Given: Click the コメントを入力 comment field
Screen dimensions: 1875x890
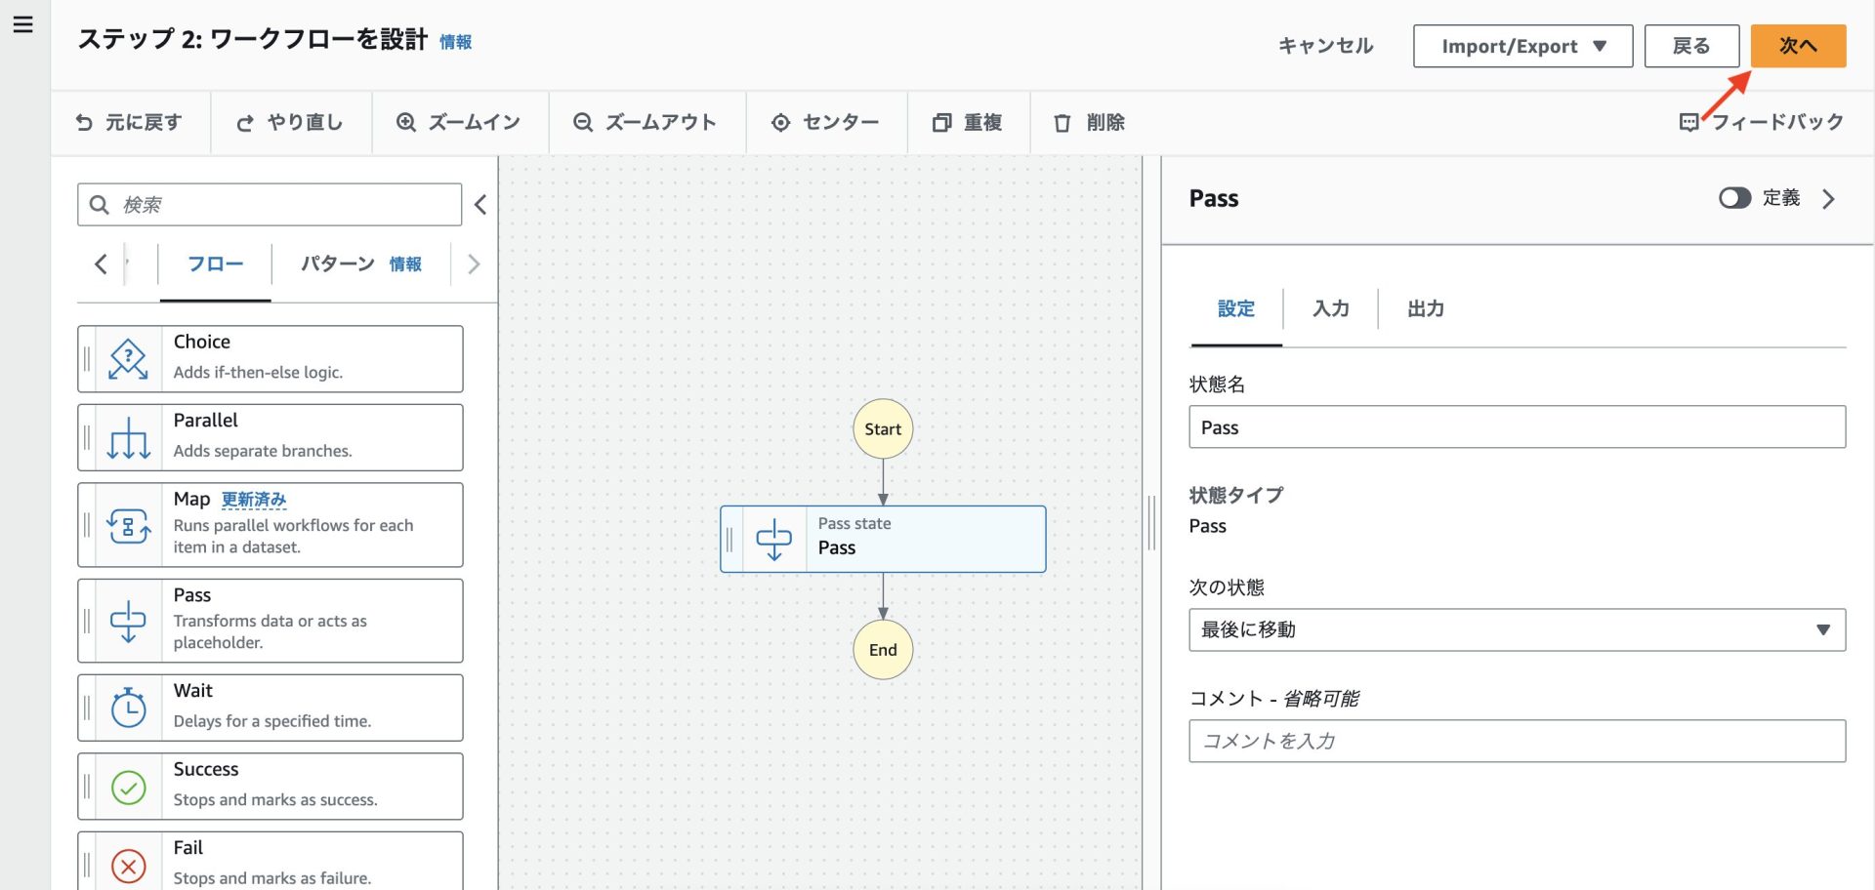Looking at the screenshot, I should point(1516,741).
